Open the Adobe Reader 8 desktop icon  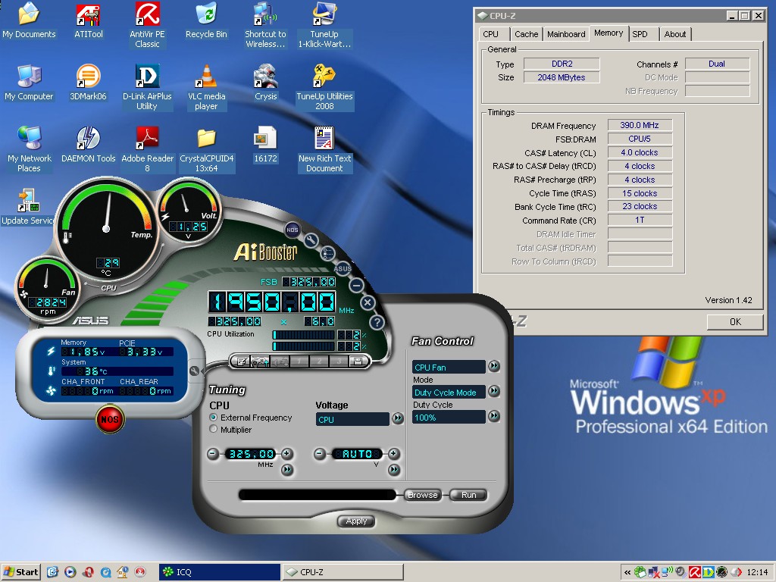147,150
